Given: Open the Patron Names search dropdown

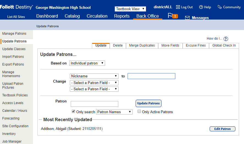Looking at the screenshot, I should point(114,112).
